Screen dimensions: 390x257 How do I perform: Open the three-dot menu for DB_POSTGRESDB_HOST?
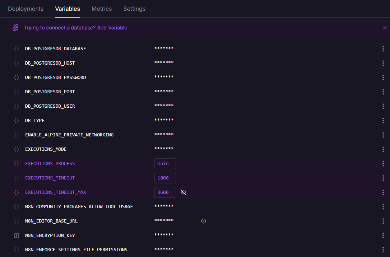[383, 63]
